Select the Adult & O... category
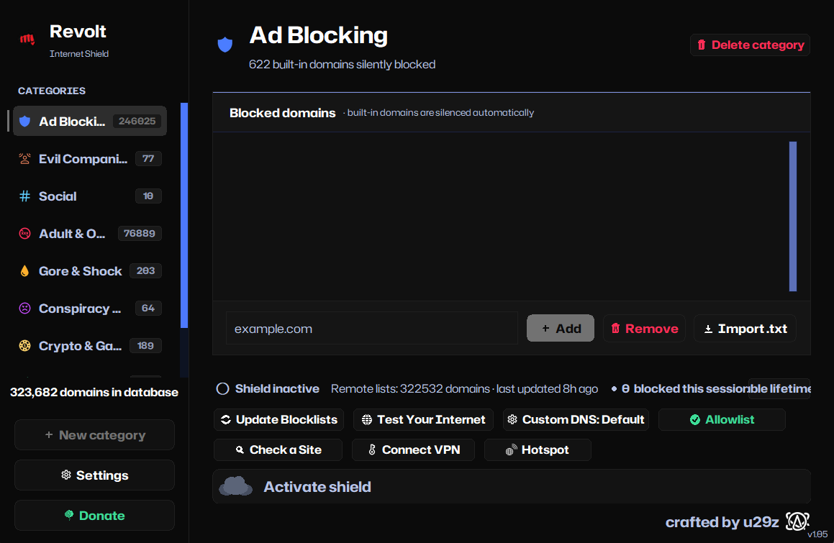Viewport: 834px width, 543px height. pyautogui.click(x=90, y=234)
